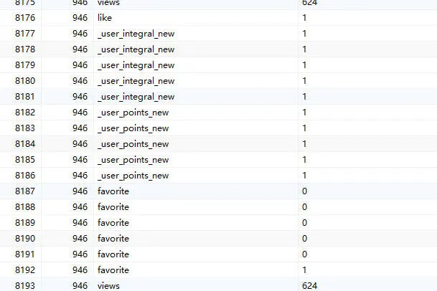The height and width of the screenshot is (291, 437).
Task: Select the ID cell 8183
Action: point(25,128)
